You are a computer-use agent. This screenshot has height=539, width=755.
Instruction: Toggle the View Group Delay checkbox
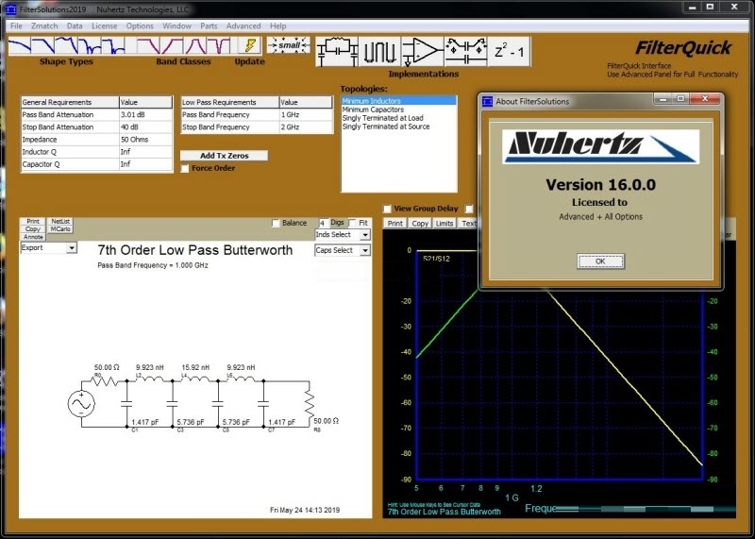coord(387,209)
